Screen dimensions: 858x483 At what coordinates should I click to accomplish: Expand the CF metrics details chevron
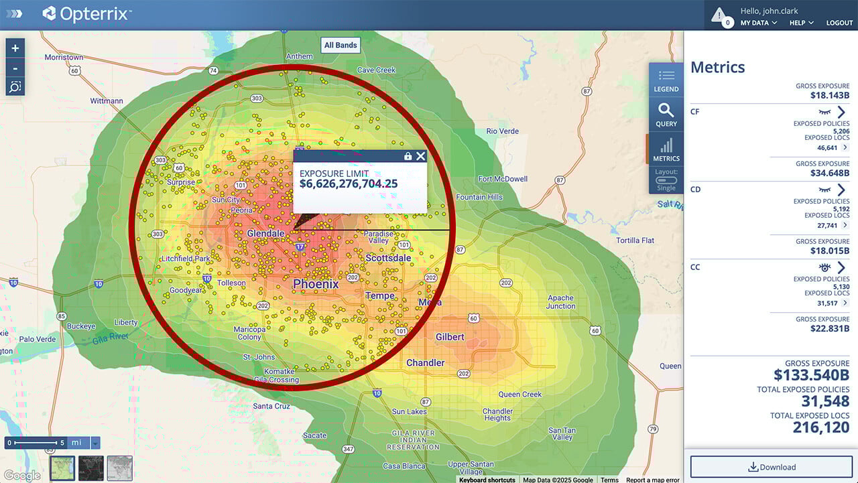click(x=842, y=112)
